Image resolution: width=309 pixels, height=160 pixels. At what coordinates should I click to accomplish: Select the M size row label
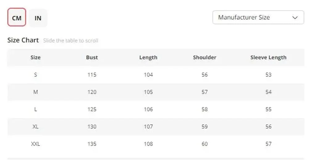coord(36,92)
